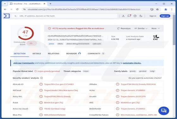Click TR/AD.GenSteal.nutgr detection text
Viewport: 177px width, 119px height.
coord(55,109)
